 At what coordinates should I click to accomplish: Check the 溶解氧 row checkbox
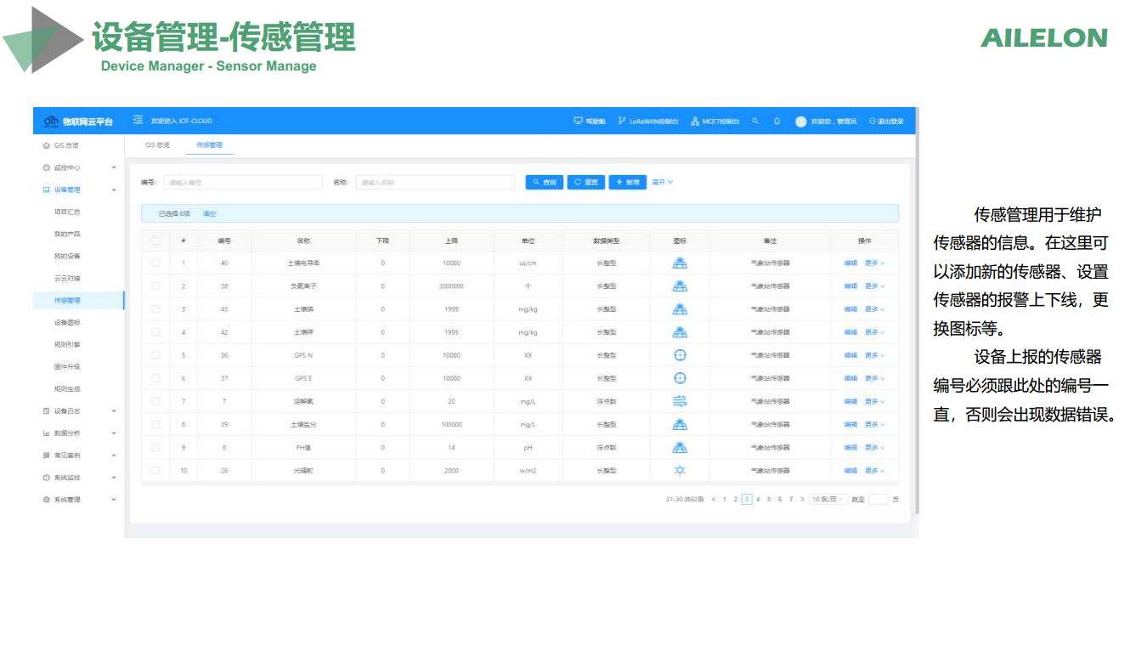pyautogui.click(x=155, y=401)
